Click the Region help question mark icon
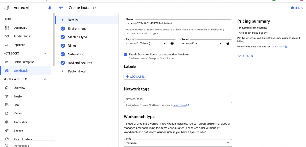This screenshot has height=147, width=306. pyautogui.click(x=172, y=43)
